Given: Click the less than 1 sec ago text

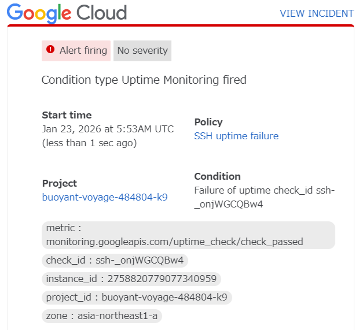Looking at the screenshot, I should 90,143.
